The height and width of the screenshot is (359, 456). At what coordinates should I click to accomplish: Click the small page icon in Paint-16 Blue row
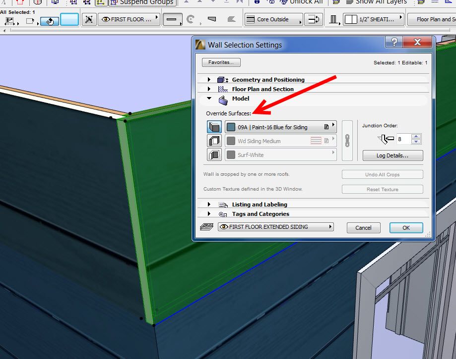[x=326, y=127]
